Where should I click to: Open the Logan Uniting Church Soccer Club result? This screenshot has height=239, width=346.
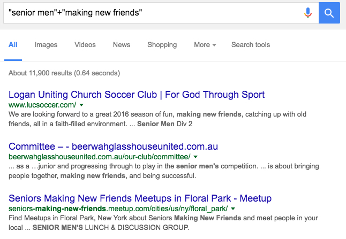pos(137,95)
